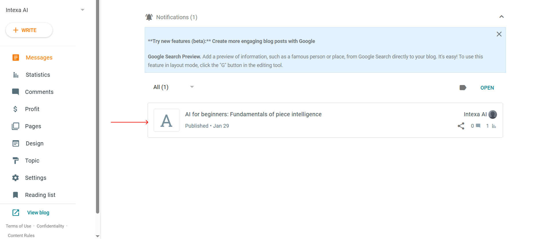
Task: Open the post's statistics bar icon
Action: 494,126
